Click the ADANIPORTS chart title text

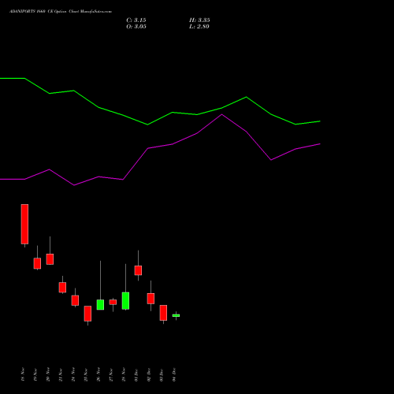61,12
